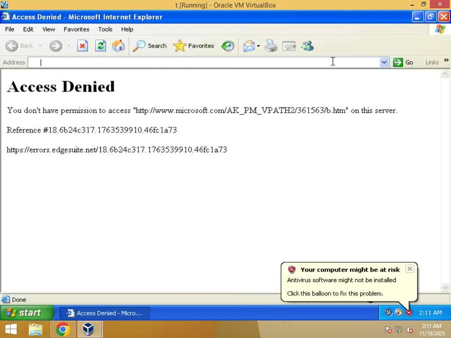This screenshot has height=338, width=451.
Task: Click the Edit page icon
Action: [x=289, y=46]
